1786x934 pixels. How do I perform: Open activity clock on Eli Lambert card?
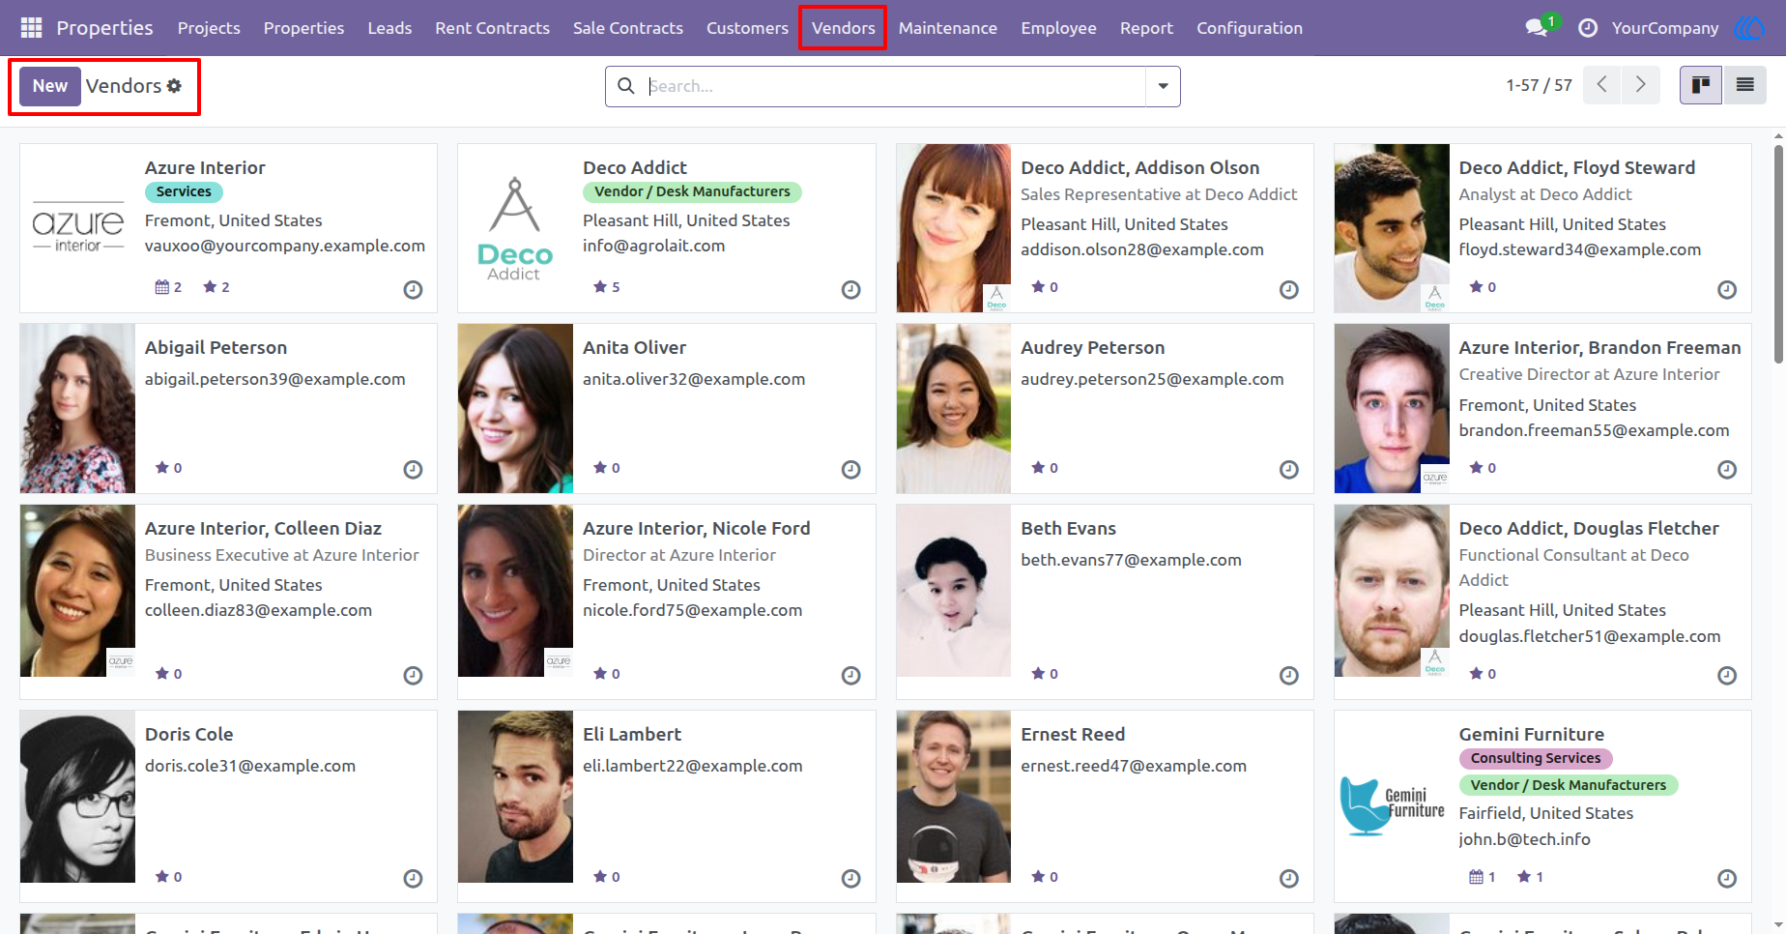(x=850, y=878)
